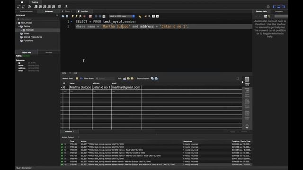Toggle the left sidebar panel visibility

[x=275, y=7]
